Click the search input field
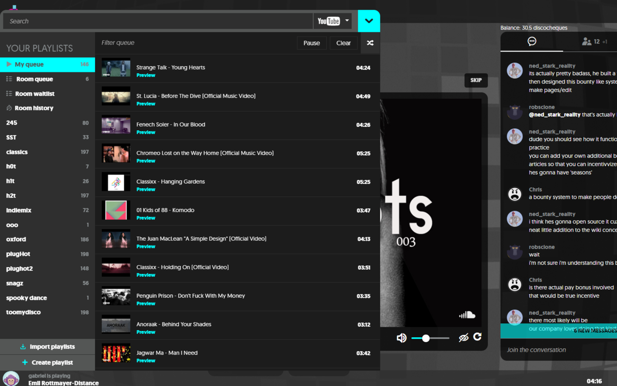Image resolution: width=617 pixels, height=386 pixels. [x=158, y=21]
